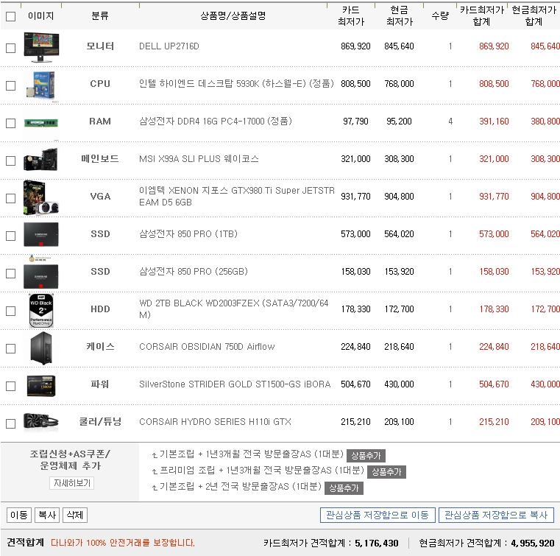
Task: Select the checkbox on the VGA row
Action: (11, 198)
